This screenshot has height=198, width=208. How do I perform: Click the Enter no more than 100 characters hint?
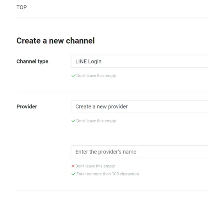(108, 174)
